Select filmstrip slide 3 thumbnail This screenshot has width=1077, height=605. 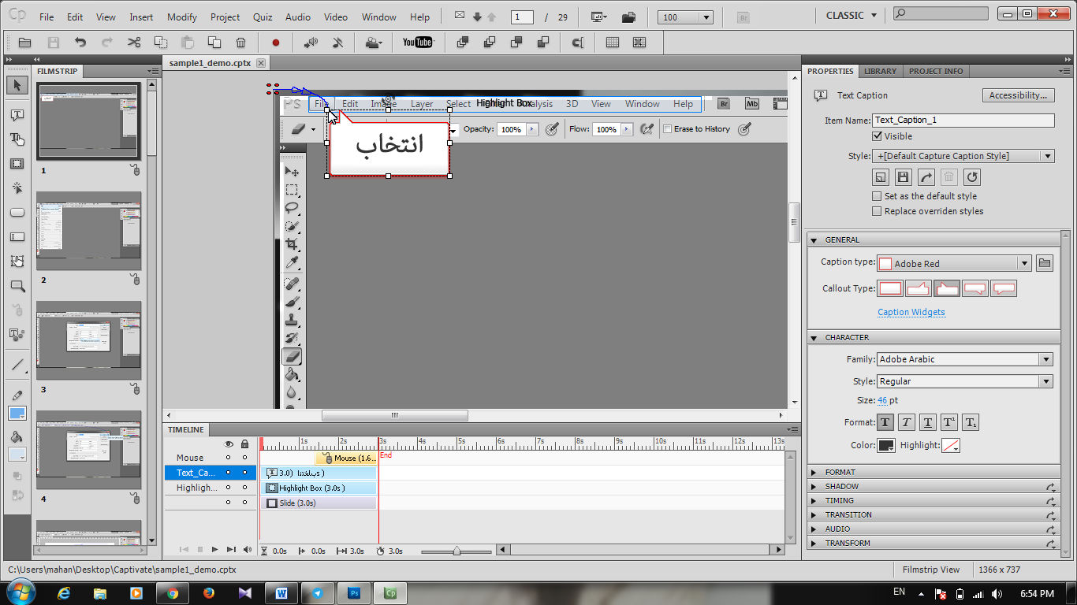coord(88,340)
